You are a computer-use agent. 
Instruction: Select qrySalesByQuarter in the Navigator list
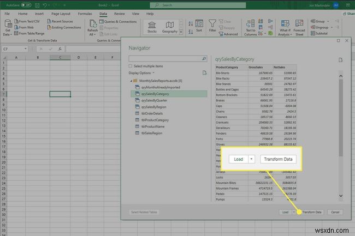click(155, 100)
